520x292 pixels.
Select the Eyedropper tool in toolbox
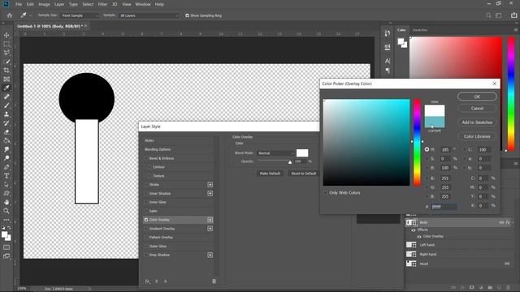(x=6, y=88)
